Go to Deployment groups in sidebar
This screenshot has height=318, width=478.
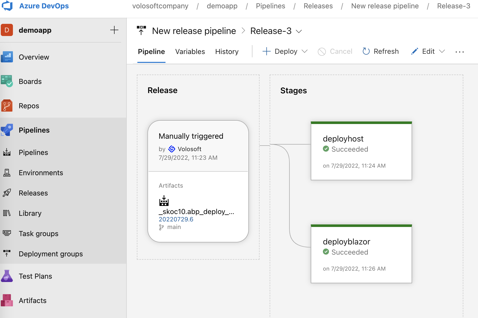[51, 254]
